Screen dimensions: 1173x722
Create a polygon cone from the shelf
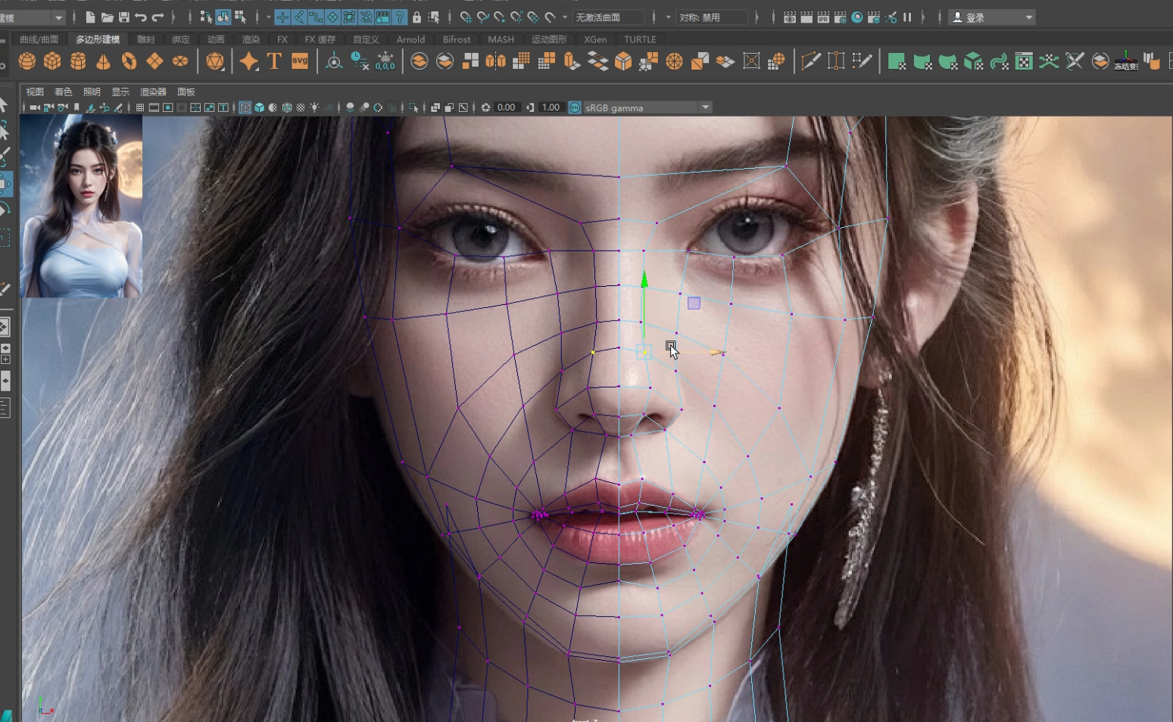coord(103,61)
